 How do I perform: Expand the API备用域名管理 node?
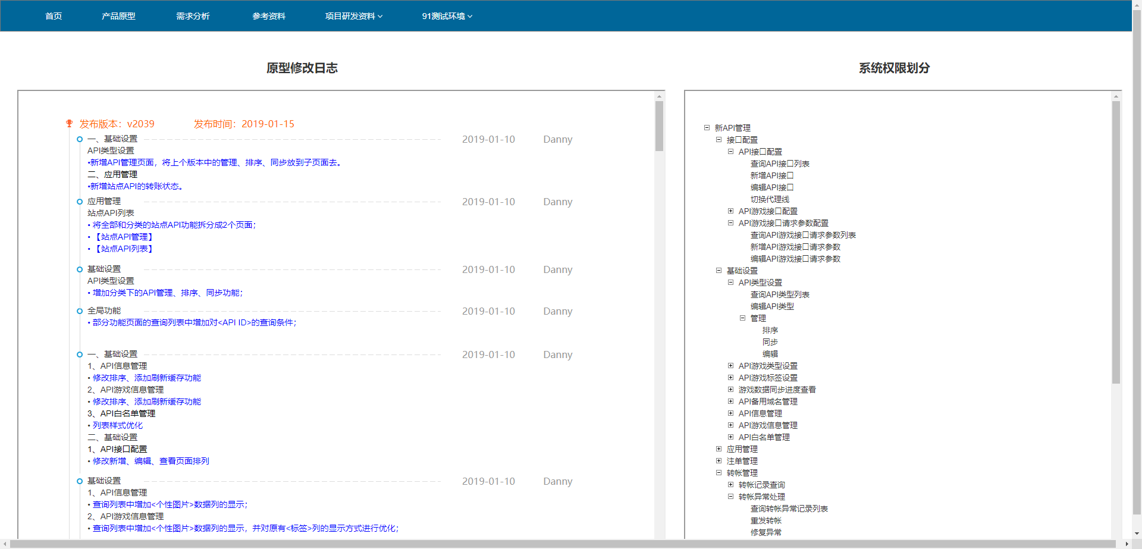(x=730, y=401)
